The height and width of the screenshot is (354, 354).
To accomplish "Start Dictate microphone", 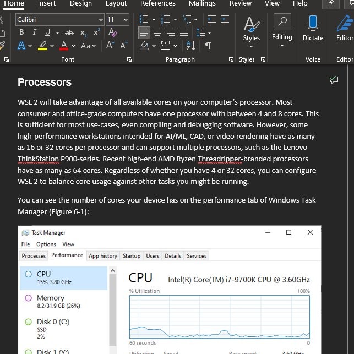I will point(313,28).
